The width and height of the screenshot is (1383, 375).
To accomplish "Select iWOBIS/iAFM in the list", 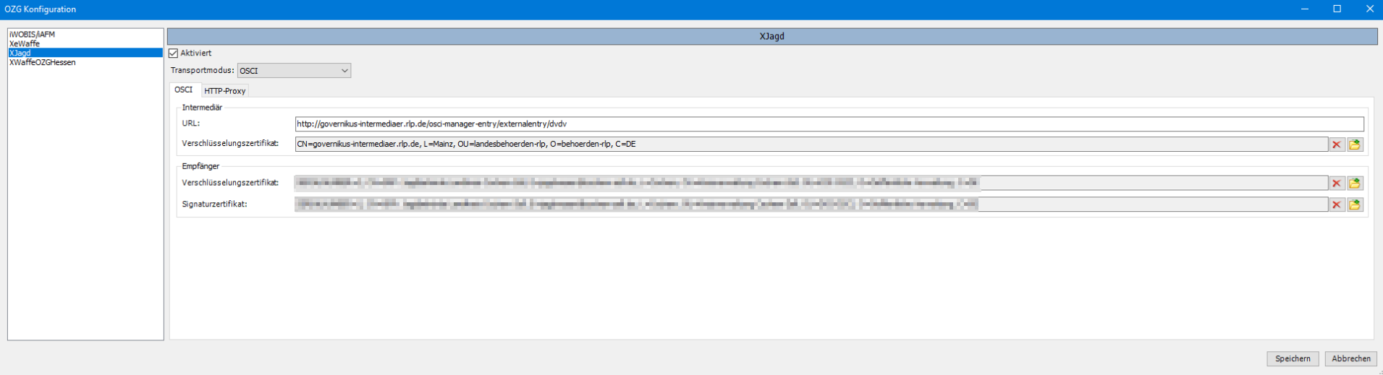I will click(32, 34).
